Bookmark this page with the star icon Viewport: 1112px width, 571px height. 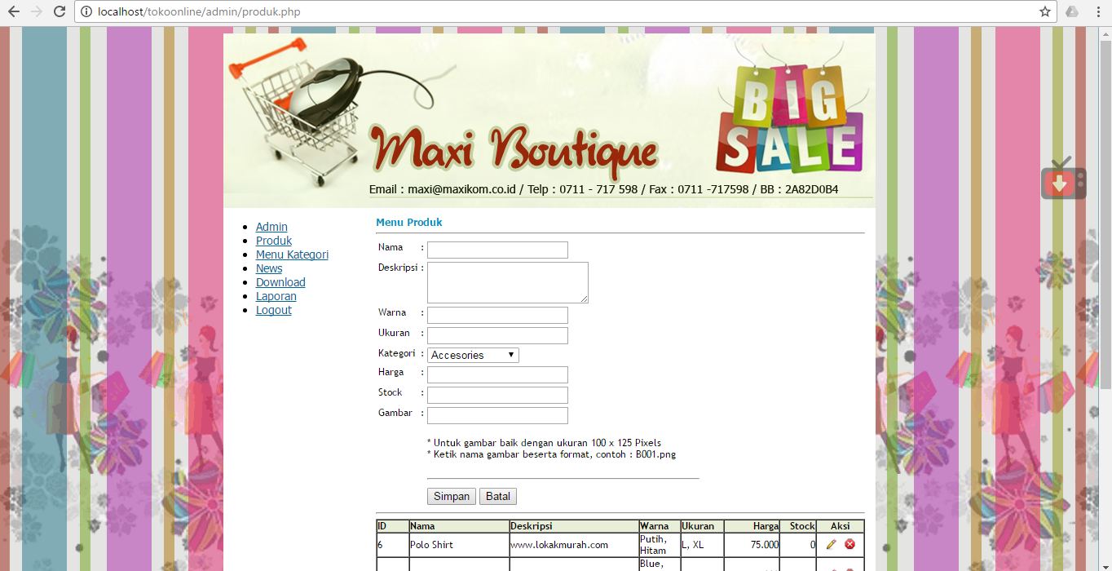[x=1044, y=12]
